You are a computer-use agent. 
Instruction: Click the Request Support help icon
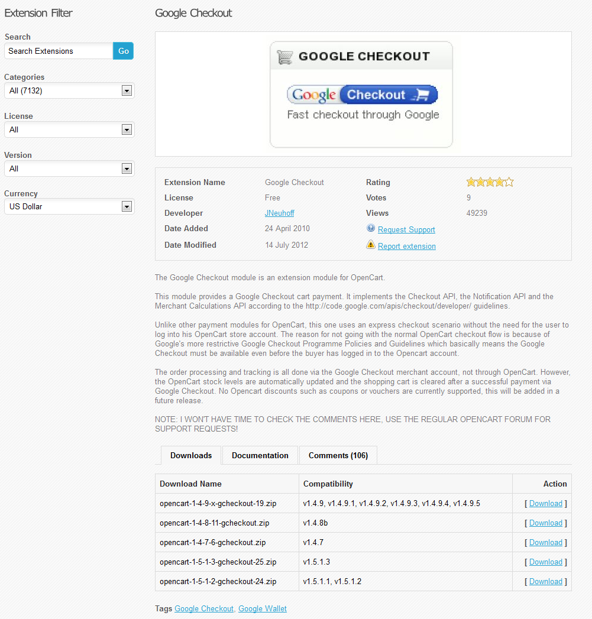pyautogui.click(x=371, y=228)
